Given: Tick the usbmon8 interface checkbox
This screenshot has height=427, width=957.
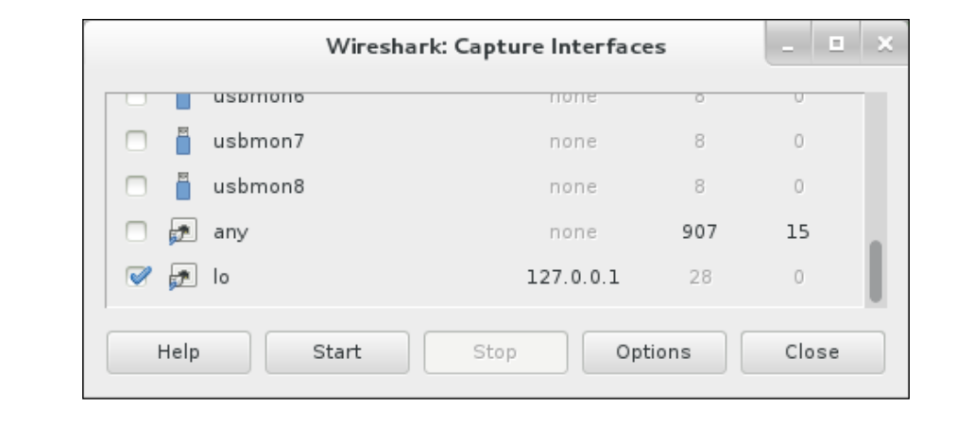Looking at the screenshot, I should click(x=136, y=187).
